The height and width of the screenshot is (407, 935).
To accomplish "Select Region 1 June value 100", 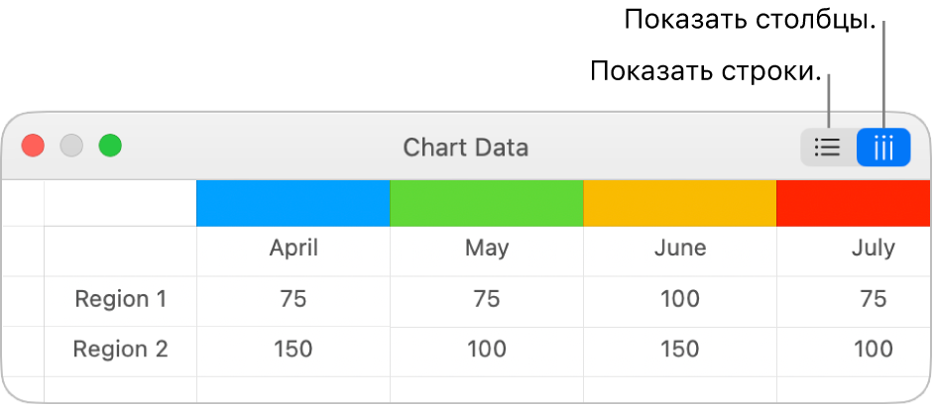I will 680,299.
